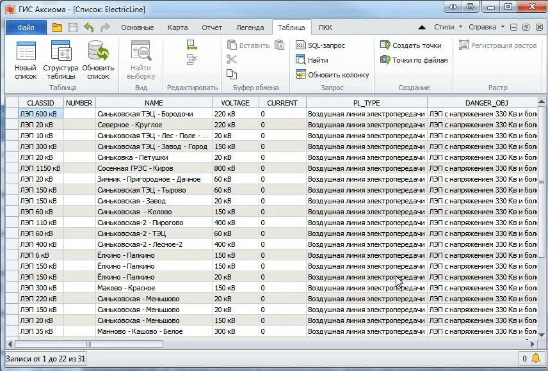
Task: Add row icon in Редактировать group
Action: tap(191, 45)
